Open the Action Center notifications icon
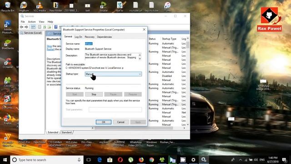291x164 pixels. 284,160
